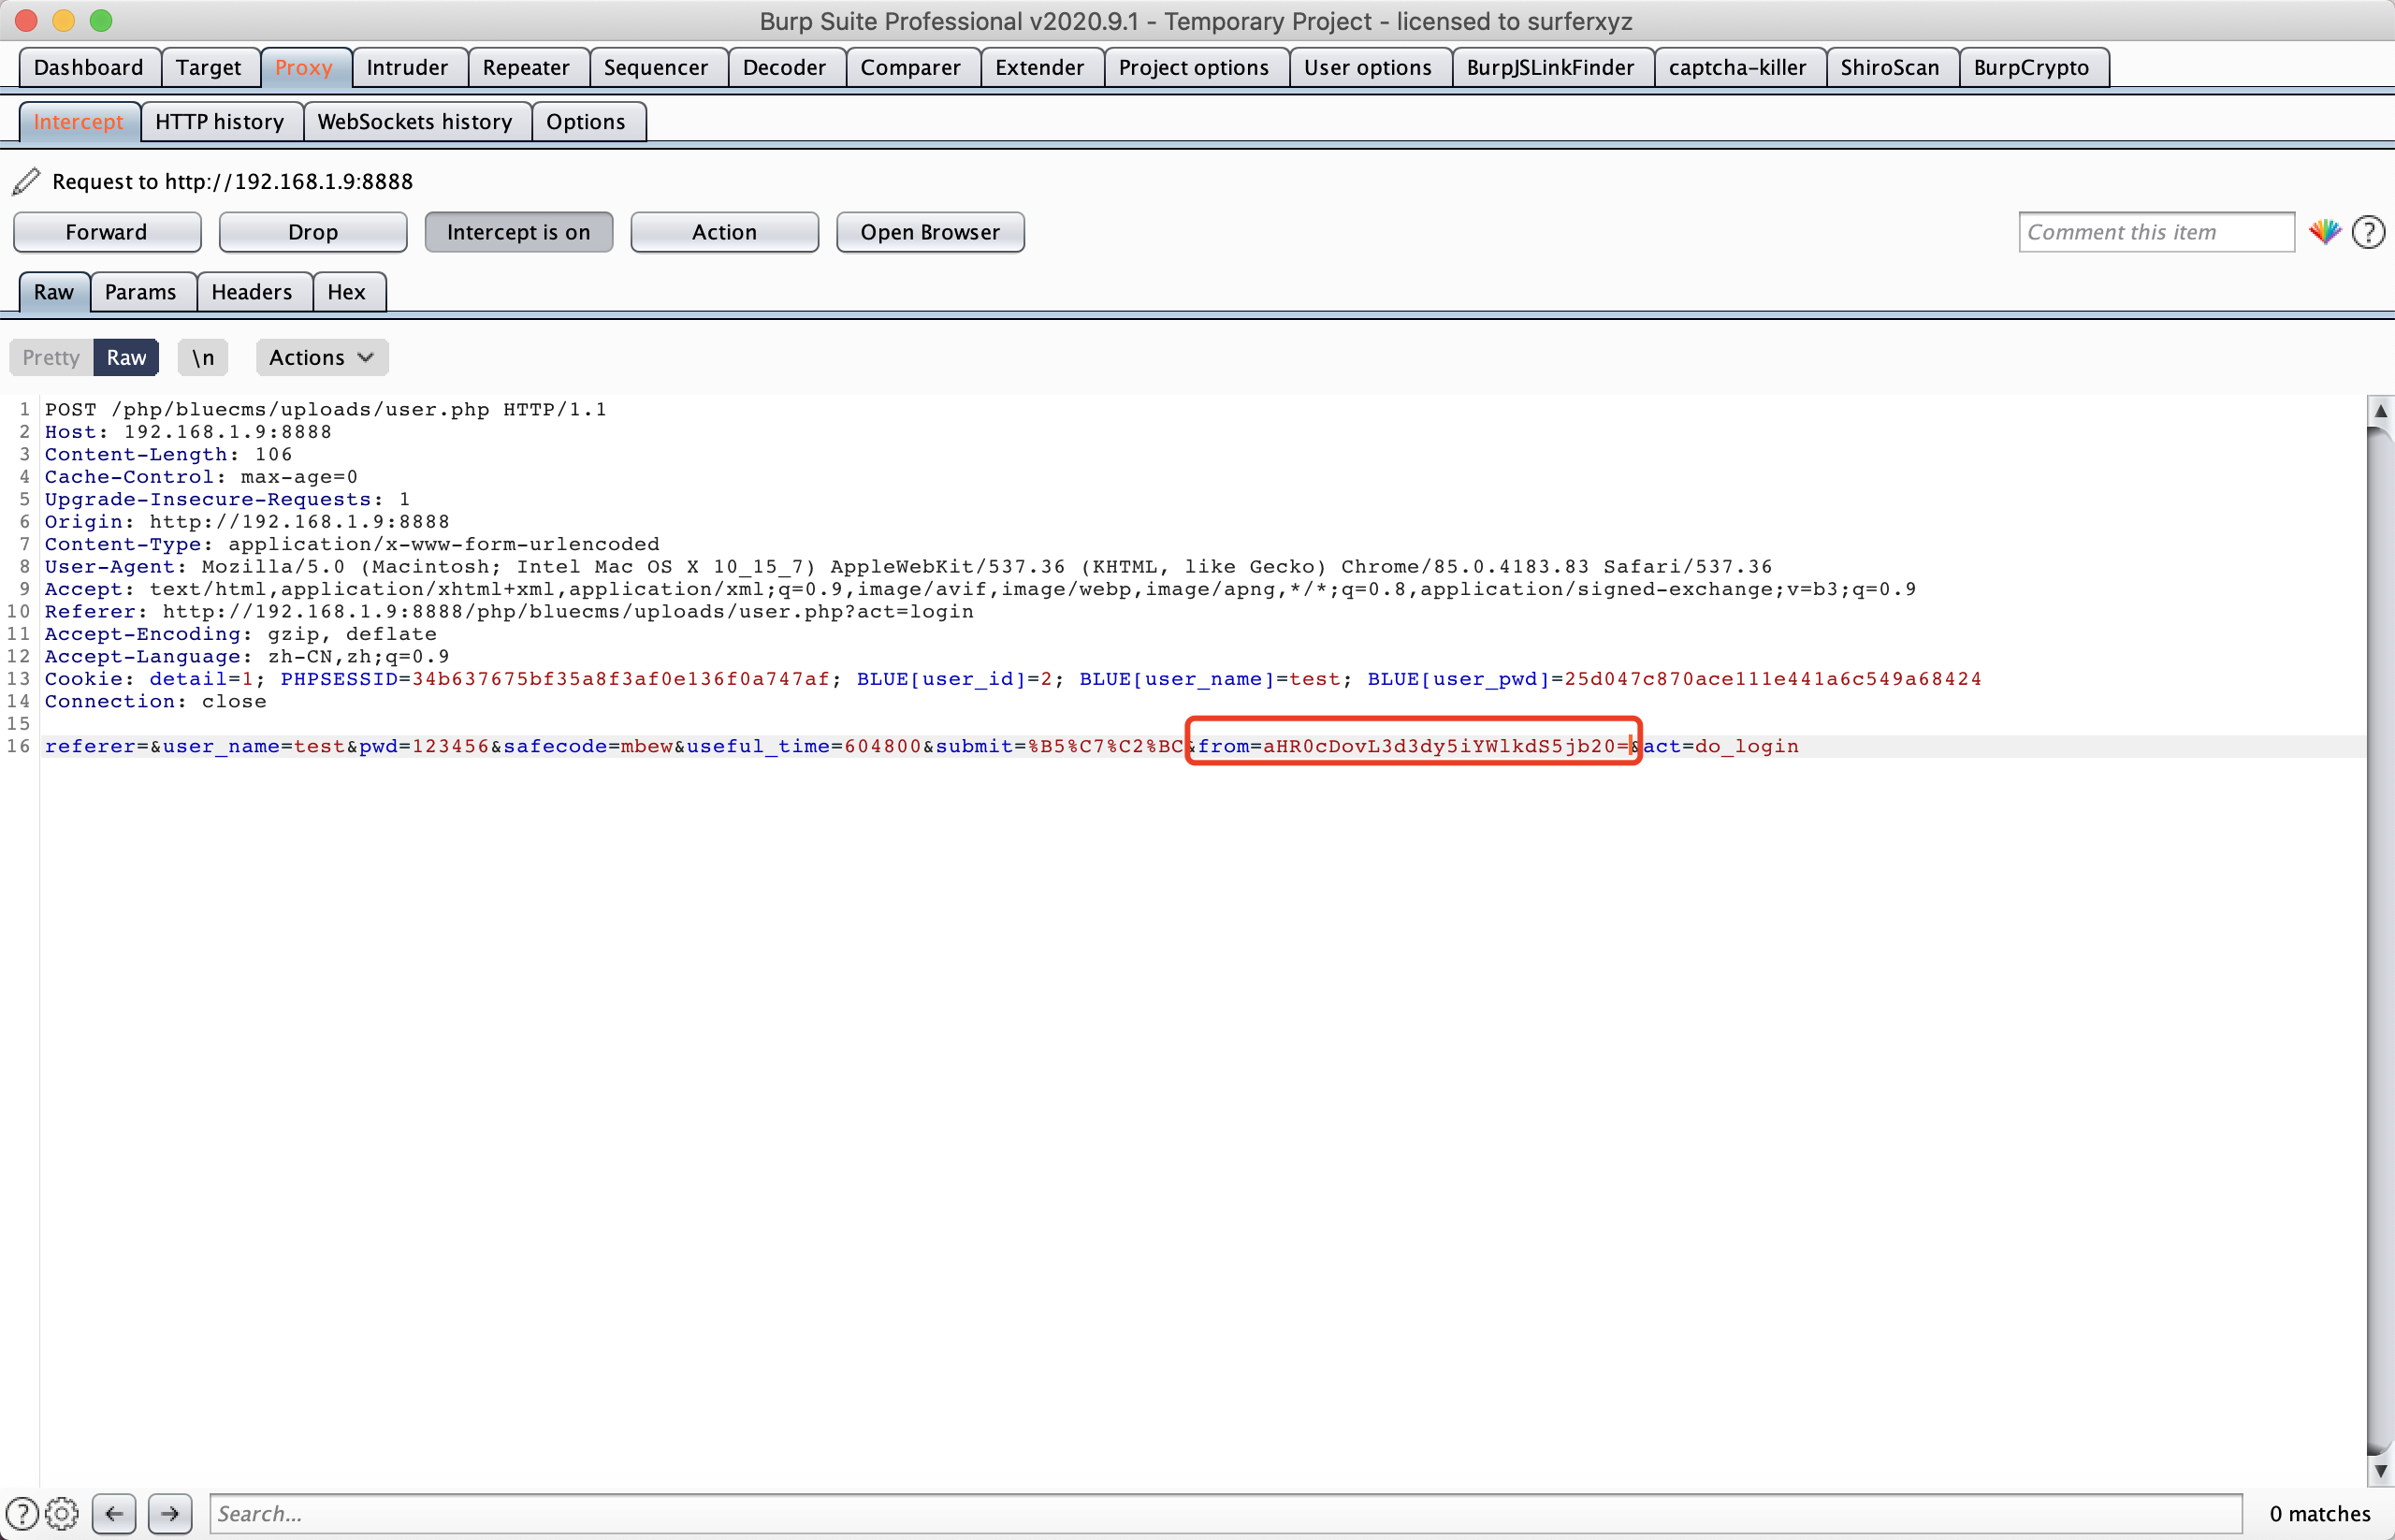The image size is (2395, 1540).
Task: Drop the intercepted request
Action: (312, 232)
